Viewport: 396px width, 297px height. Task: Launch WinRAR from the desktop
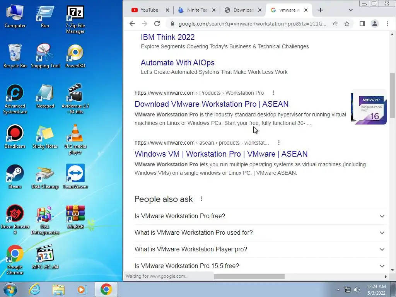click(75, 217)
